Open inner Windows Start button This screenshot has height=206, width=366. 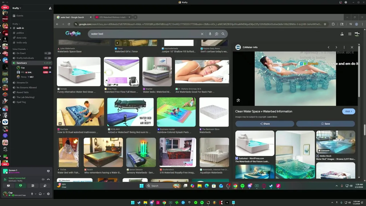point(141,186)
